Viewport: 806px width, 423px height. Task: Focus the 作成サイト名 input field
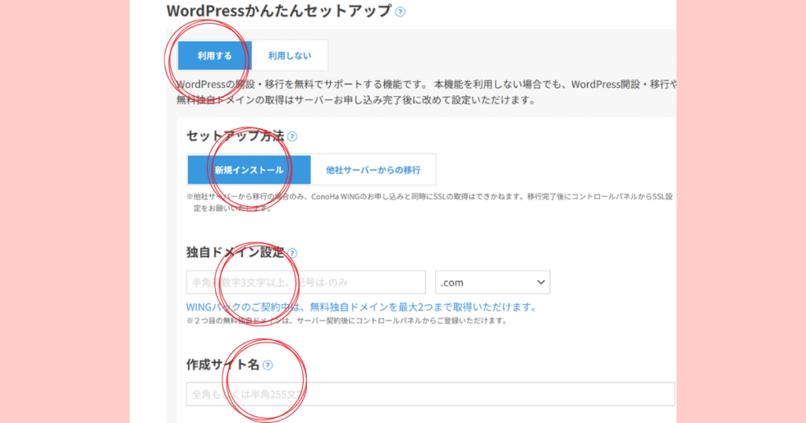(x=431, y=394)
